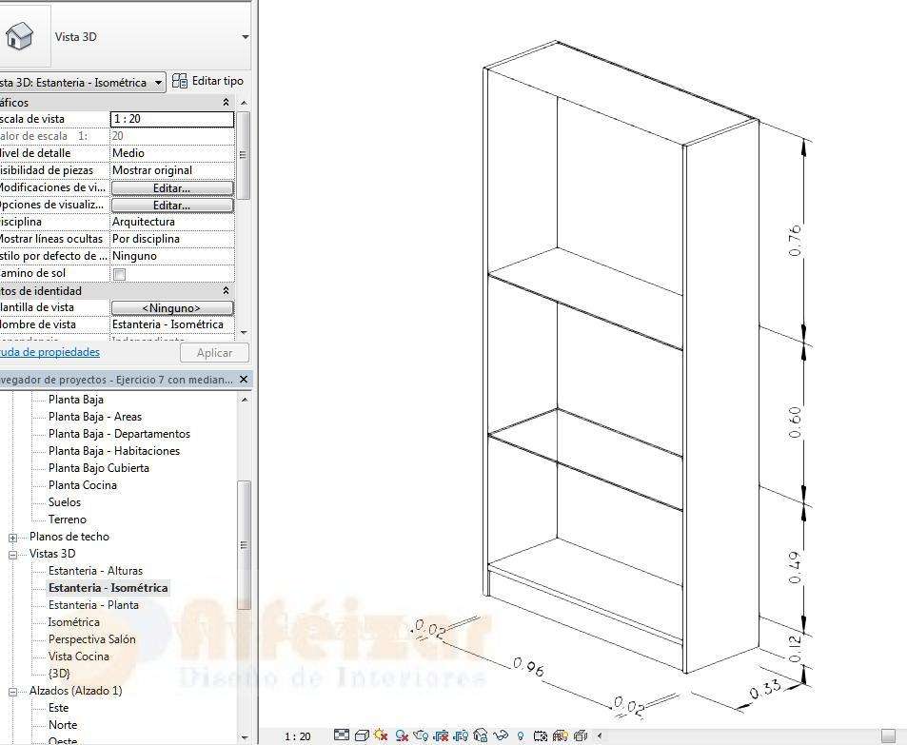Collapse the Alzados (Alzado 1) node
This screenshot has height=745, width=907.
[x=13, y=691]
